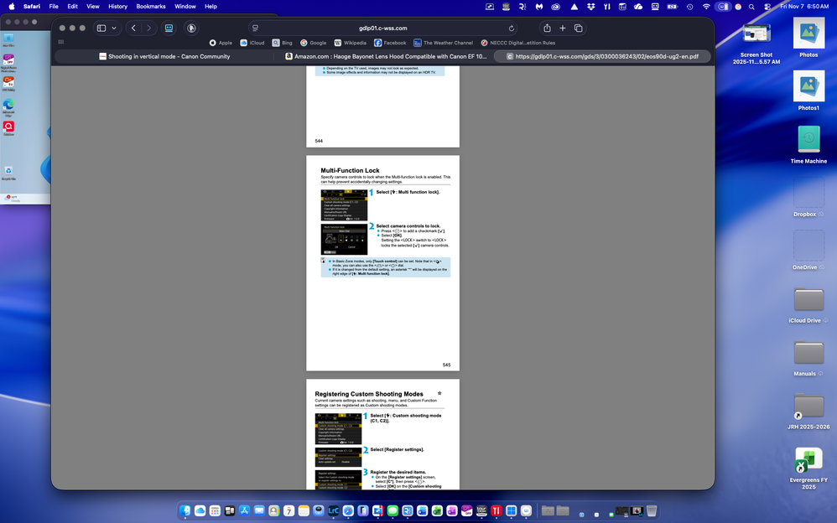The height and width of the screenshot is (523, 837).
Task: Open Spotlight search from the menu bar
Action: pyautogui.click(x=751, y=6)
